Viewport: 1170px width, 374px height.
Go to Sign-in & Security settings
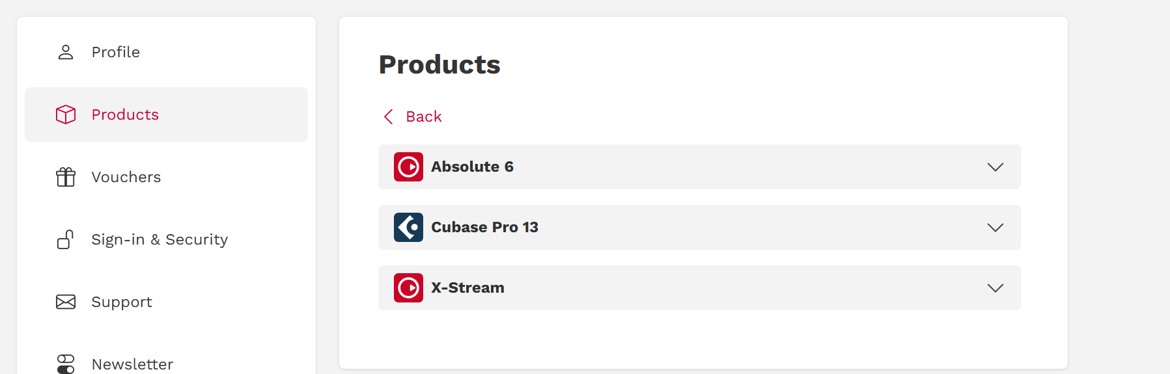(x=160, y=239)
